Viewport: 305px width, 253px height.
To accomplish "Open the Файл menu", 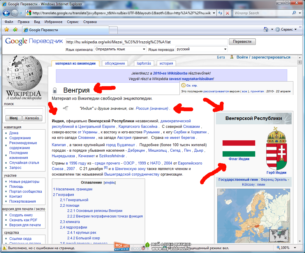I will [x=9, y=22].
